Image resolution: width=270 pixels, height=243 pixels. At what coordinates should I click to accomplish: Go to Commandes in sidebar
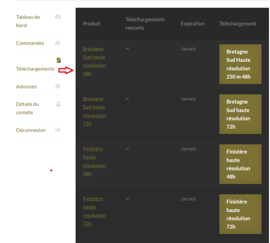click(x=30, y=43)
